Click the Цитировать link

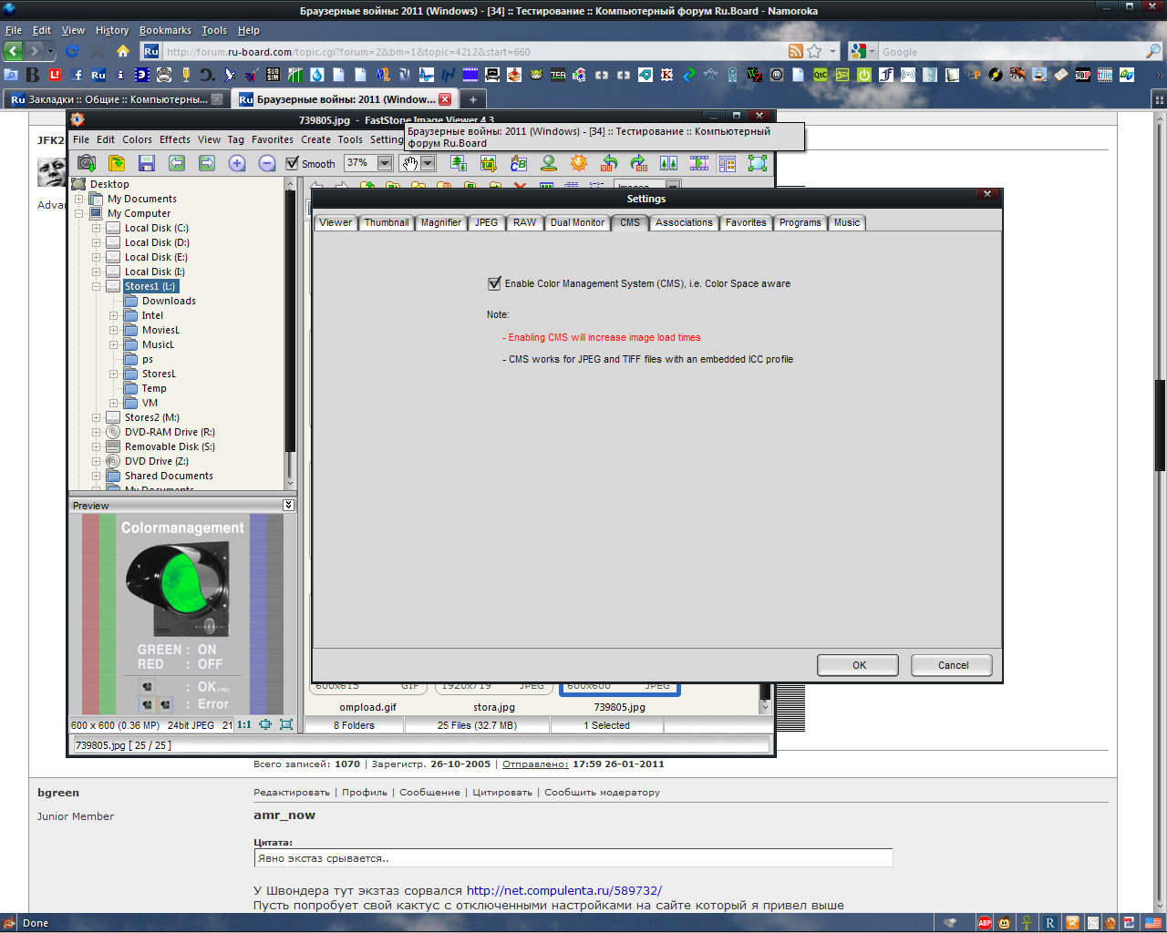point(502,793)
